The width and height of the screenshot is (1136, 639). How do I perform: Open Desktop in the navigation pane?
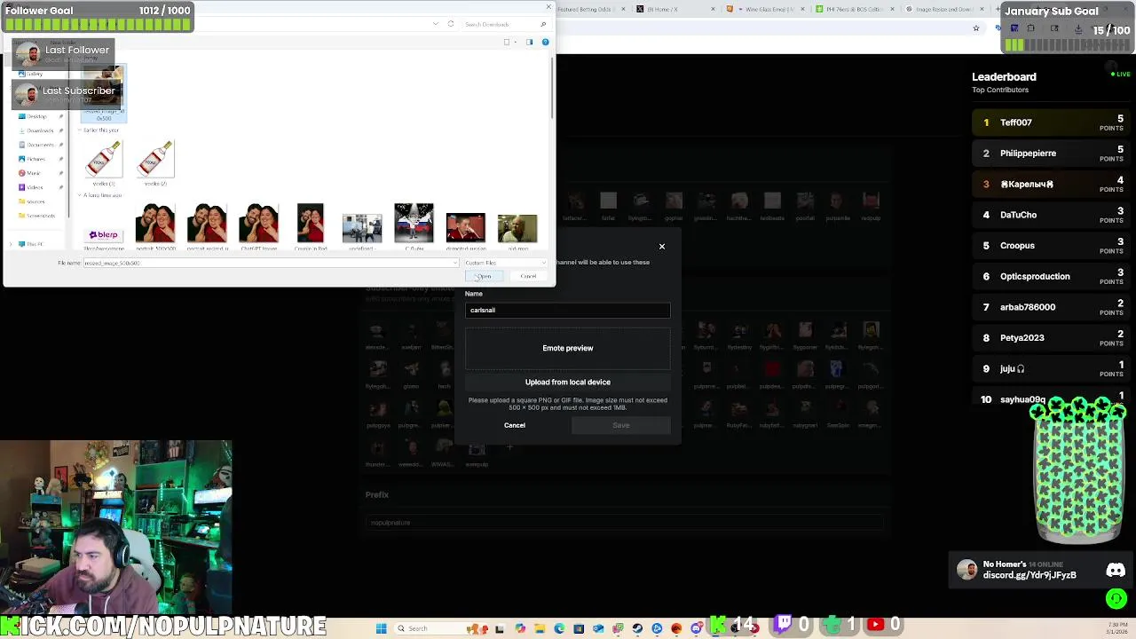coord(36,116)
